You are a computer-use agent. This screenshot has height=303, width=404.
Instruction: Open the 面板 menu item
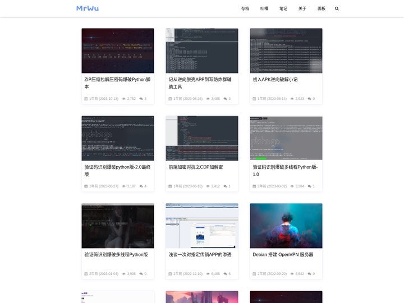[322, 8]
